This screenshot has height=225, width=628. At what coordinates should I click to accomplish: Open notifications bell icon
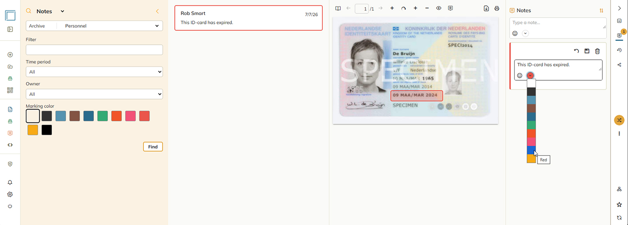tap(10, 182)
